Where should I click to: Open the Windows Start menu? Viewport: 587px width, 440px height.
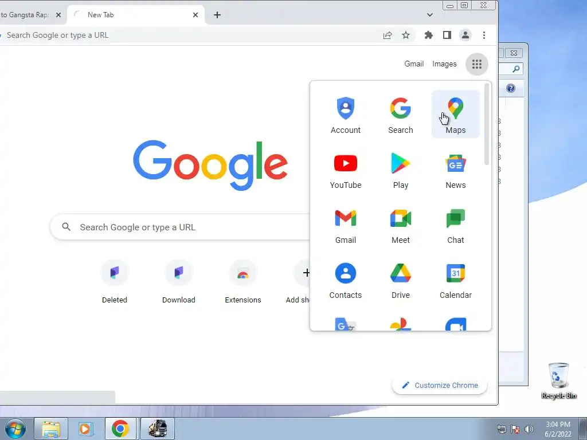15,429
